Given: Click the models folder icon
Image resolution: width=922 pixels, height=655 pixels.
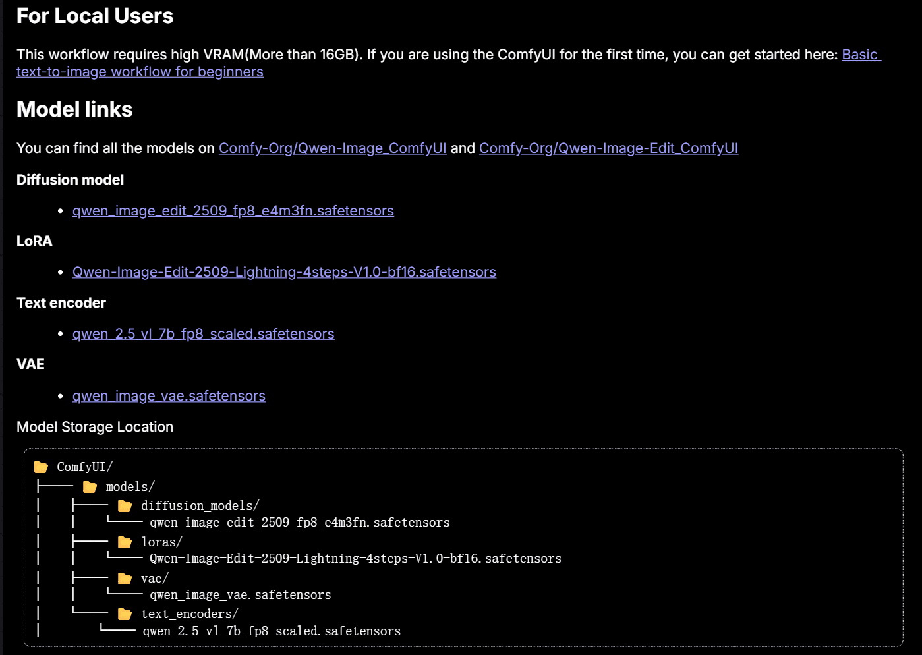Looking at the screenshot, I should click(90, 487).
